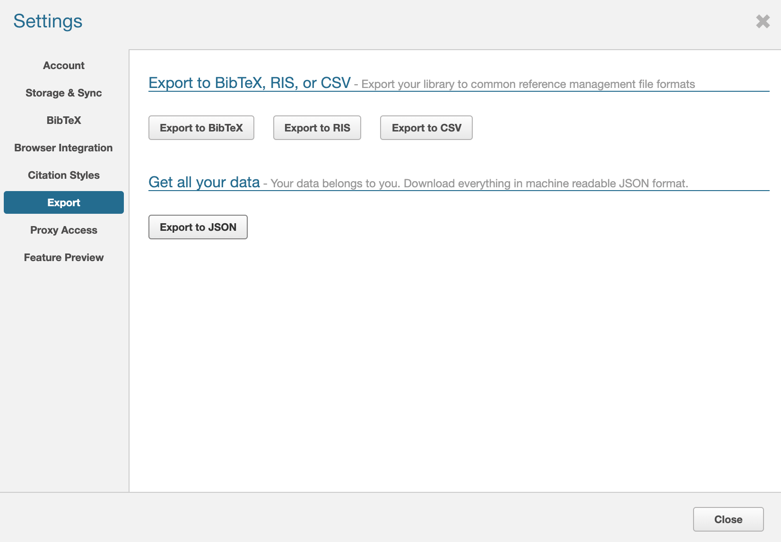This screenshot has width=781, height=542.
Task: Click 'Your data belongs to you' description
Action: pyautogui.click(x=479, y=184)
